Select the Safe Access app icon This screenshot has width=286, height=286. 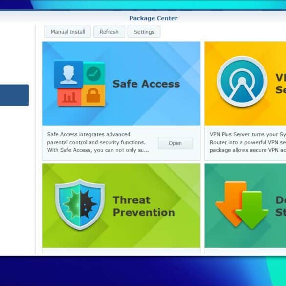point(80,84)
